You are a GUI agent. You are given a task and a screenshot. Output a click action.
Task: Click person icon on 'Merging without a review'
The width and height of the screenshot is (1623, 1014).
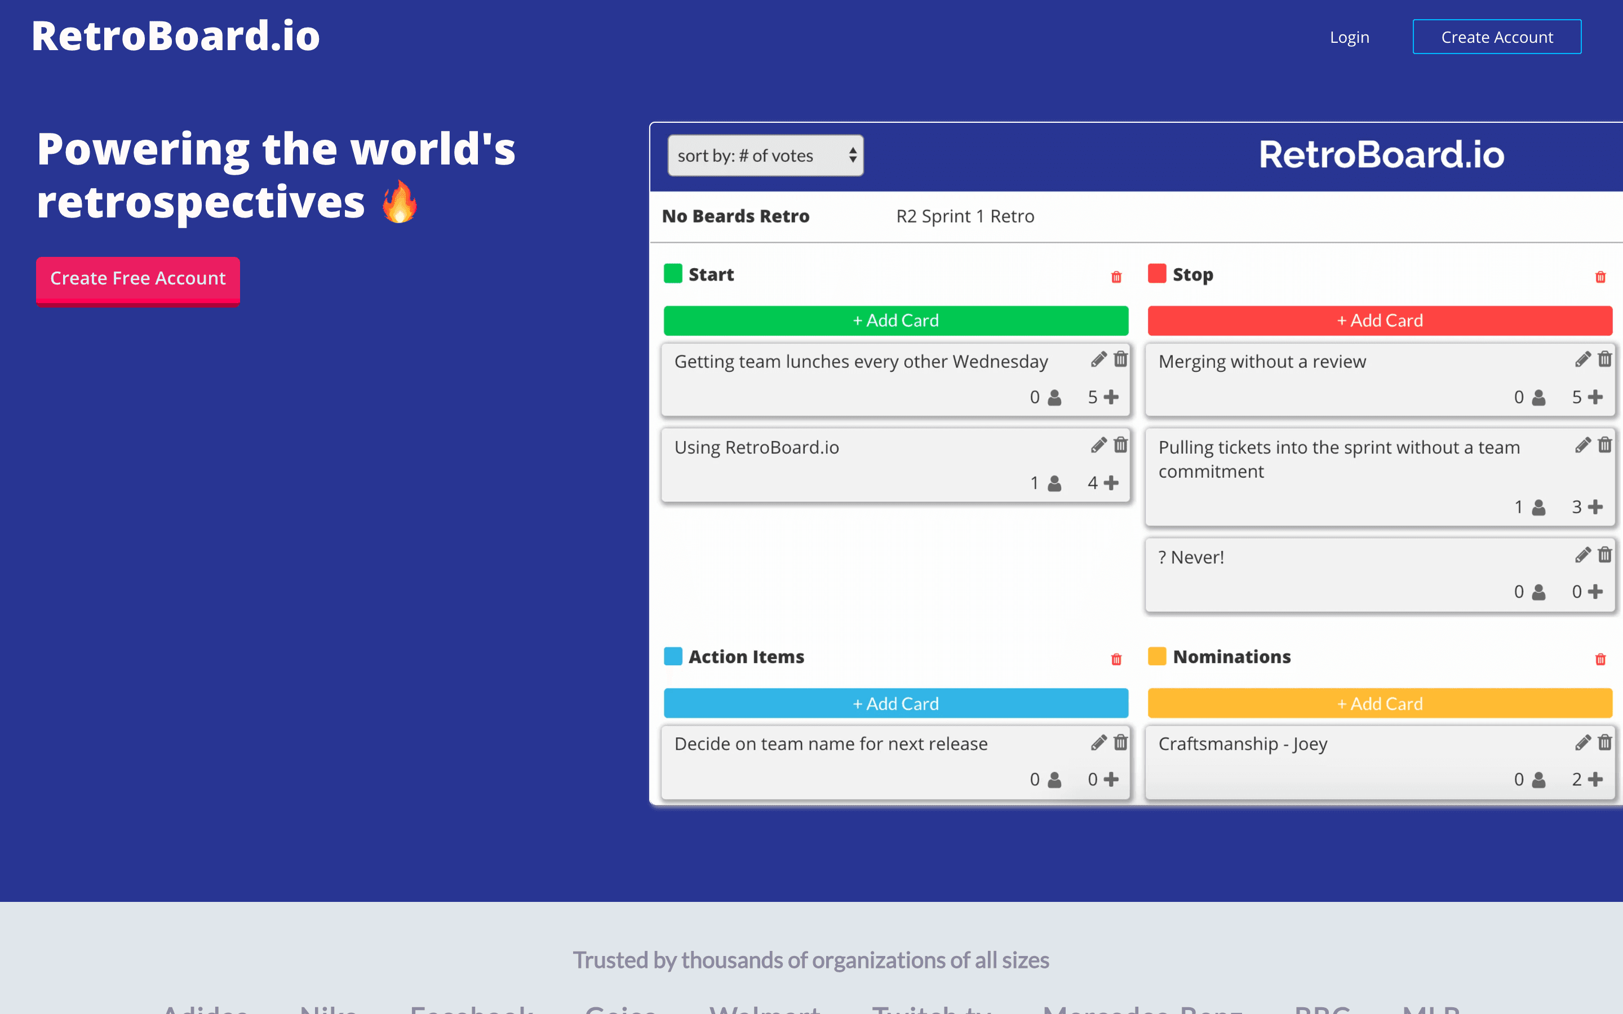coord(1538,398)
